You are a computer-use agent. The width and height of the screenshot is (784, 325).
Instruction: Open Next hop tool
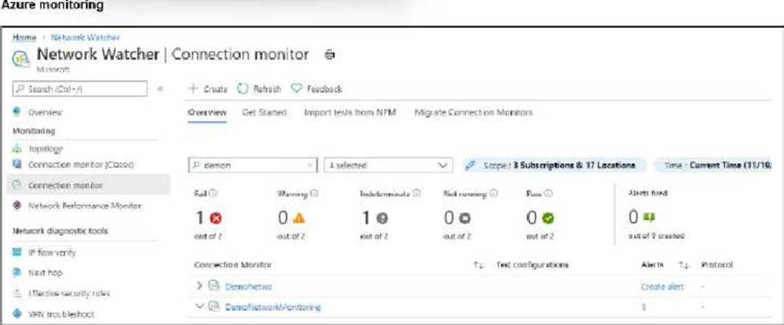46,273
